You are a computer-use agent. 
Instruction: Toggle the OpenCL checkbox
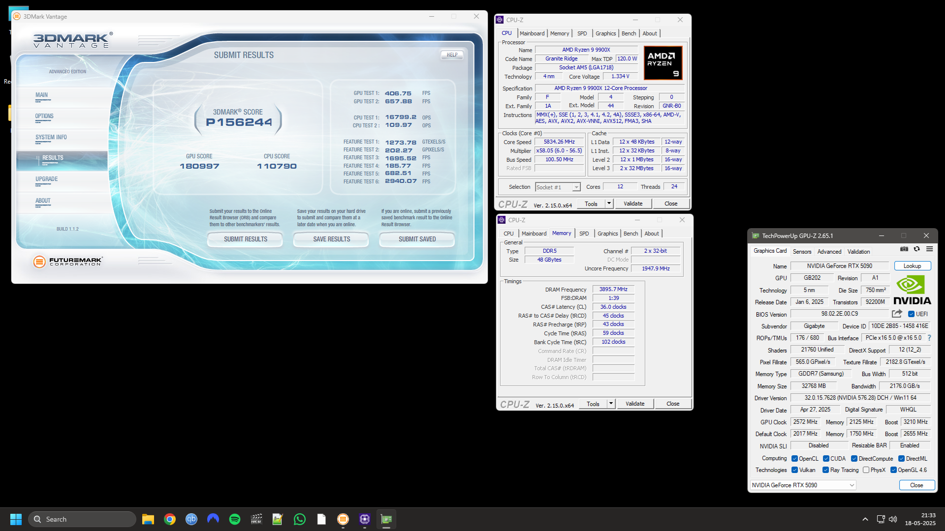click(794, 459)
